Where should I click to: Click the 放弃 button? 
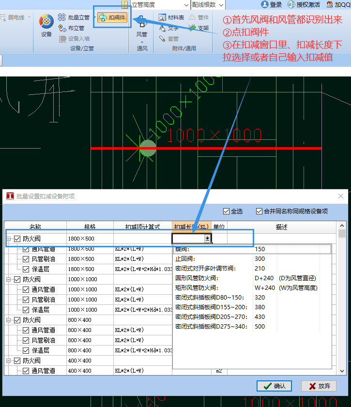pyautogui.click(x=319, y=386)
